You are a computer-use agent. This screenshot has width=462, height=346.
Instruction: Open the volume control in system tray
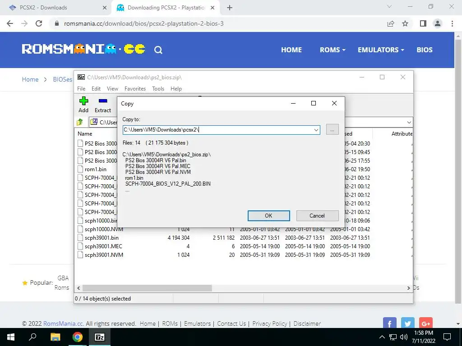click(404, 337)
